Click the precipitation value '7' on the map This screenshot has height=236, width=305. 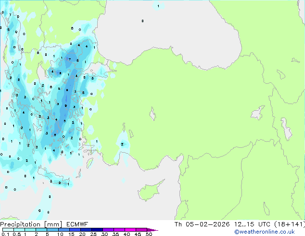[x=70, y=59]
